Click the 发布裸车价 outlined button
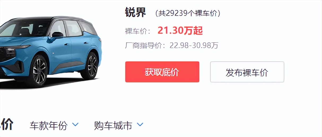Viewport: 322px width, 137px height. (x=247, y=72)
